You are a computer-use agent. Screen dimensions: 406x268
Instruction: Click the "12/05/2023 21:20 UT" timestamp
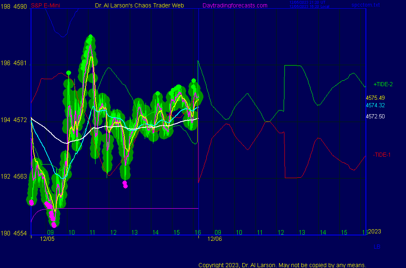(307, 2)
